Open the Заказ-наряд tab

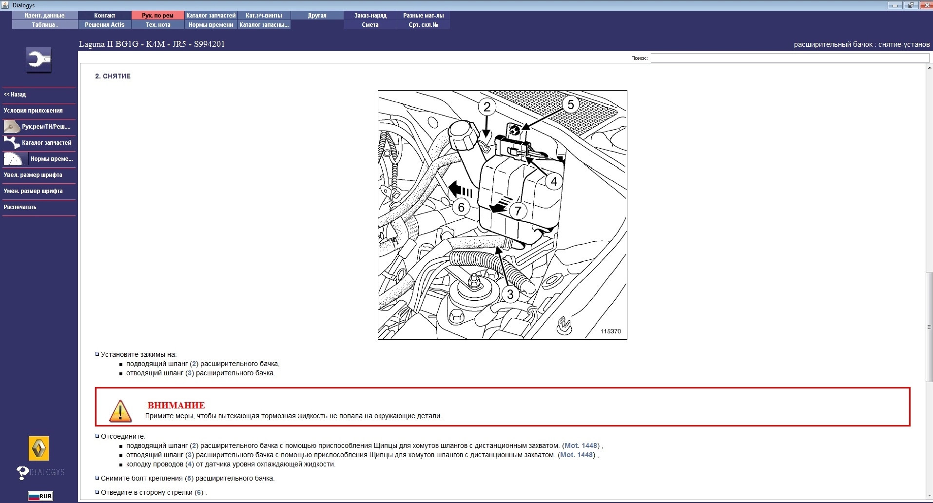pos(370,16)
